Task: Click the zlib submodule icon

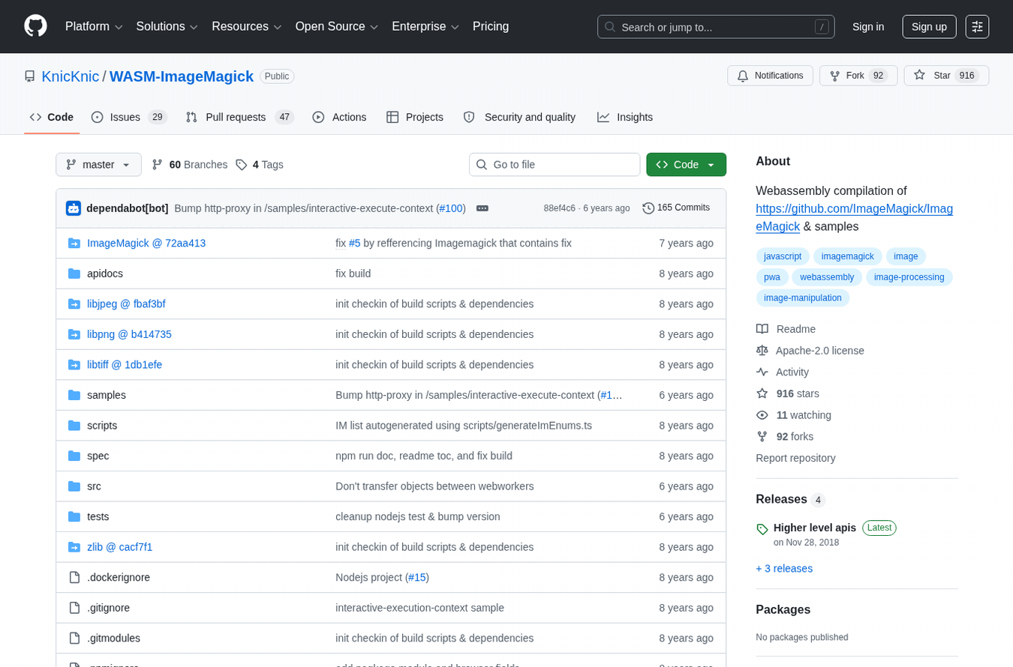Action: coord(74,547)
